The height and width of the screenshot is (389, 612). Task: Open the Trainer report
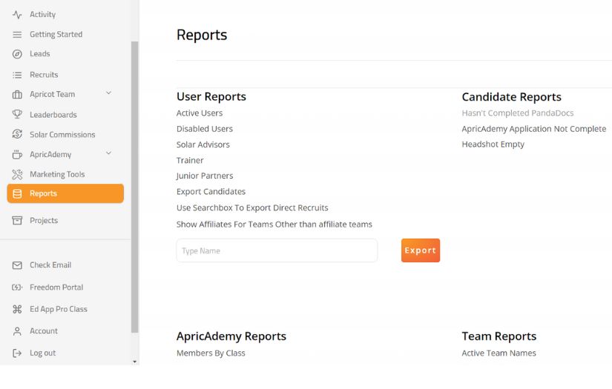190,161
